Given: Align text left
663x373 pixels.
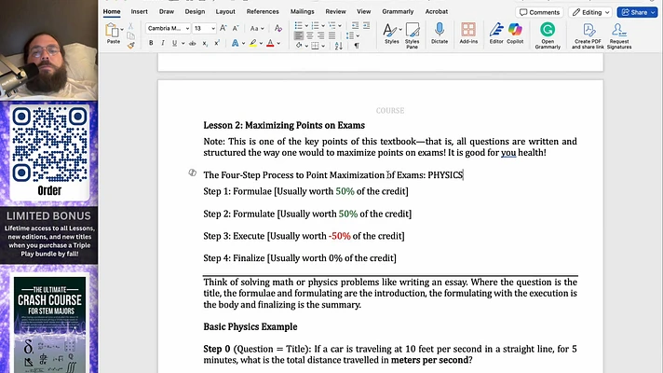Looking at the screenshot, I should pyautogui.click(x=299, y=35).
